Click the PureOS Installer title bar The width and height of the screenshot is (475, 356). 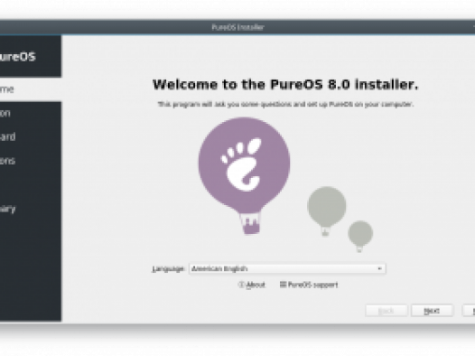[x=237, y=27]
